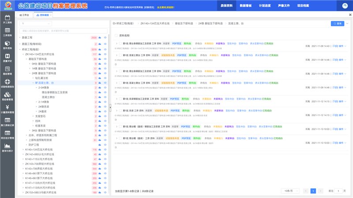Click the tree keyword search input field
353x198 pixels.
(62, 31)
